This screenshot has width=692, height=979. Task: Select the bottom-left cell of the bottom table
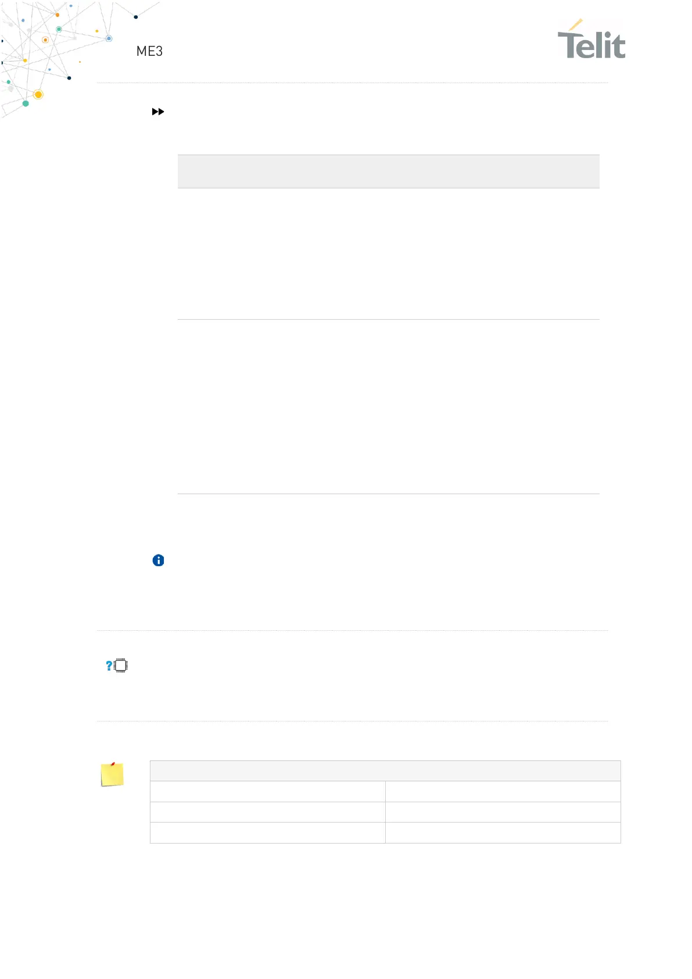pyautogui.click(x=267, y=832)
